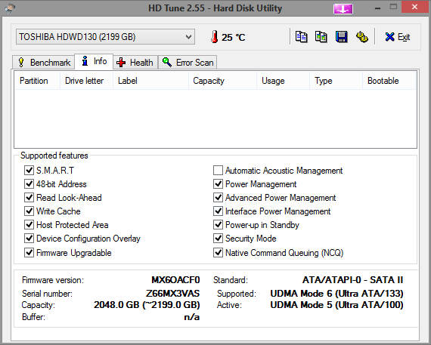Open options with the tools icon
The height and width of the screenshot is (345, 431).
pyautogui.click(x=362, y=37)
